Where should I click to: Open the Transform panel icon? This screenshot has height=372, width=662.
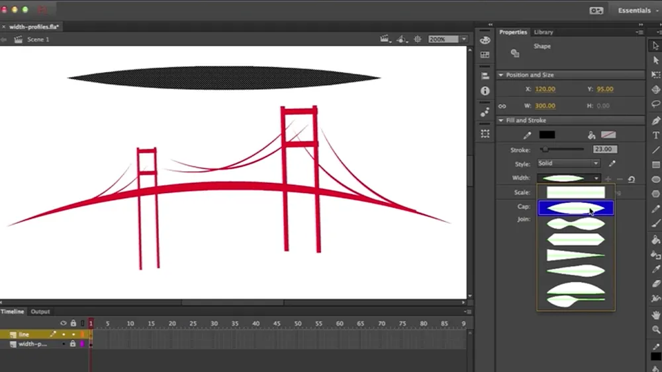coord(485,133)
